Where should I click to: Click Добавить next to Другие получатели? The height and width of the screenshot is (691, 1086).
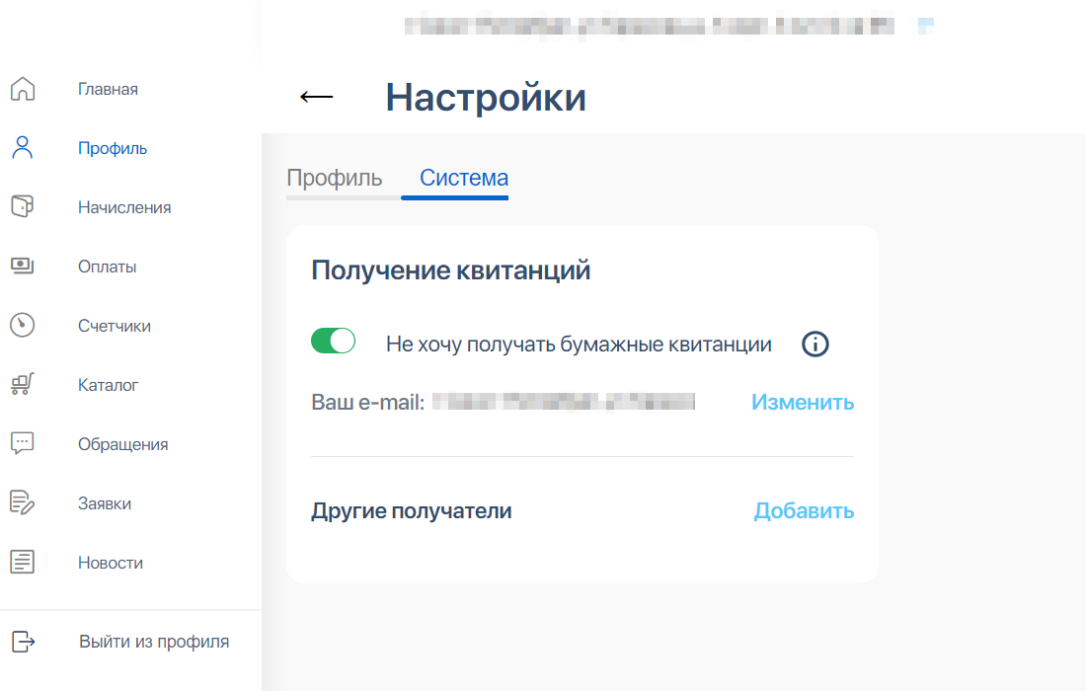pyautogui.click(x=804, y=511)
